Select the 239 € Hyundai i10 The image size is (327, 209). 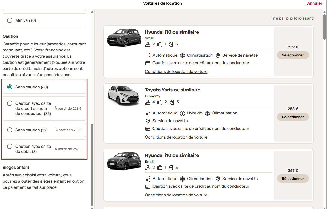(x=293, y=55)
